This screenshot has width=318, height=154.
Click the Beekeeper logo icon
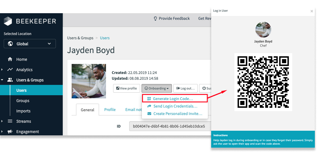(x=8, y=21)
